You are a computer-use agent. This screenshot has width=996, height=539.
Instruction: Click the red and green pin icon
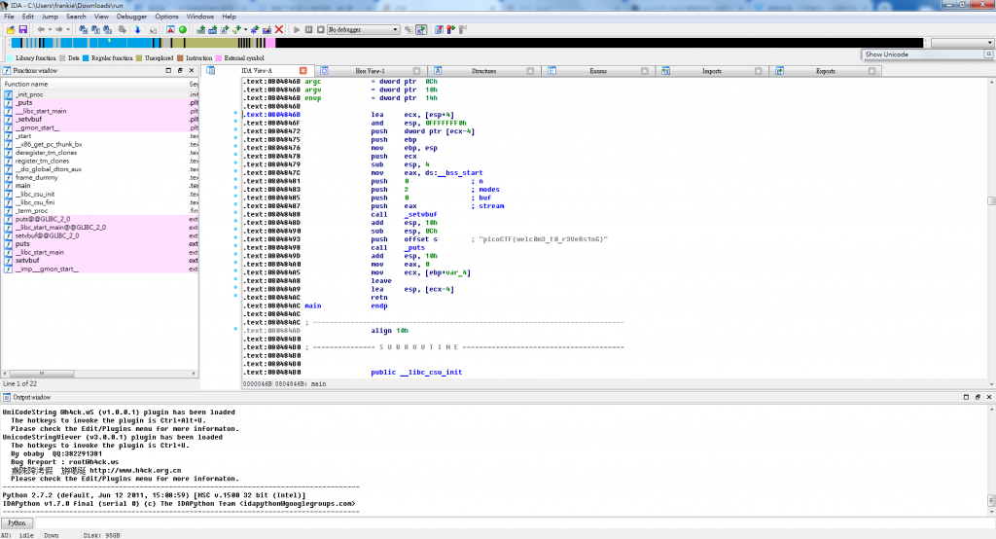point(451,30)
